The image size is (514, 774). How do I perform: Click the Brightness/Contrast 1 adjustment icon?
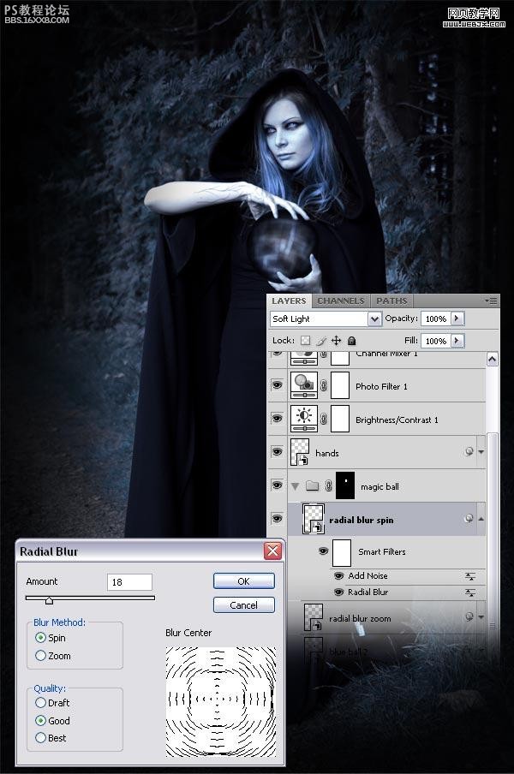[304, 419]
